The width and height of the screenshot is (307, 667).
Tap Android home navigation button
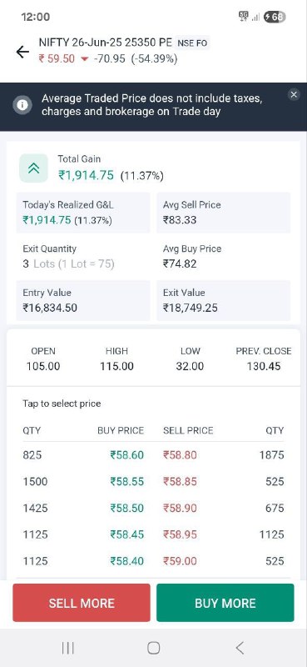(x=154, y=648)
